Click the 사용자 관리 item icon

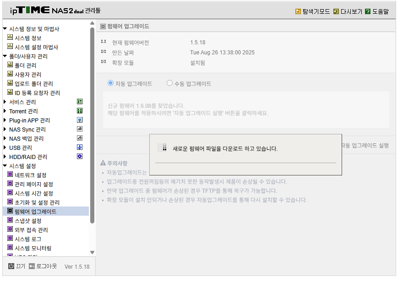point(10,74)
